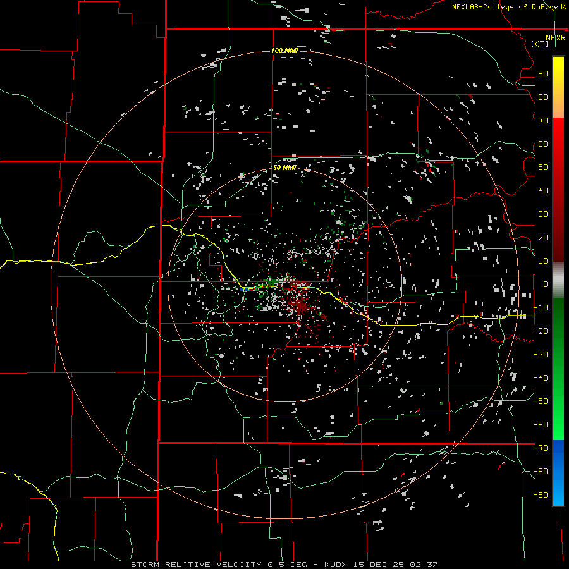Pick the dark blue segment of the color bar

tap(558, 452)
